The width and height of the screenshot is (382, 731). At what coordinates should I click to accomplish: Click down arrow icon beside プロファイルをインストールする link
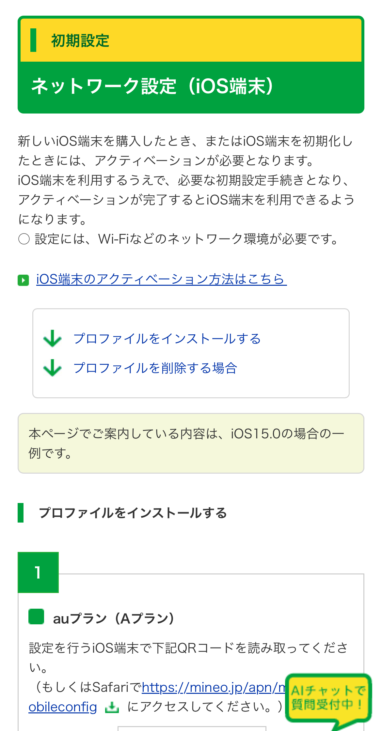click(52, 339)
